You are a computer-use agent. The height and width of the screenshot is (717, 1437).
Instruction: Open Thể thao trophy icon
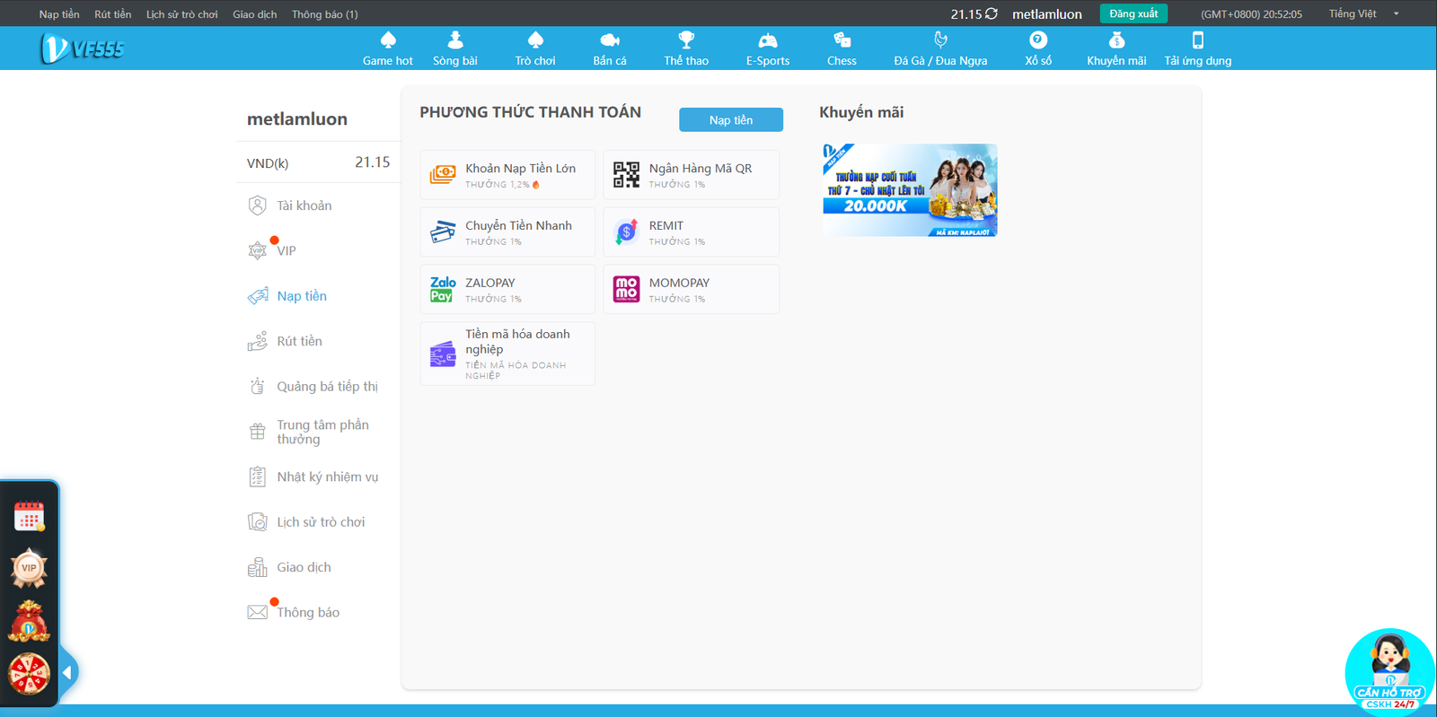pos(686,40)
